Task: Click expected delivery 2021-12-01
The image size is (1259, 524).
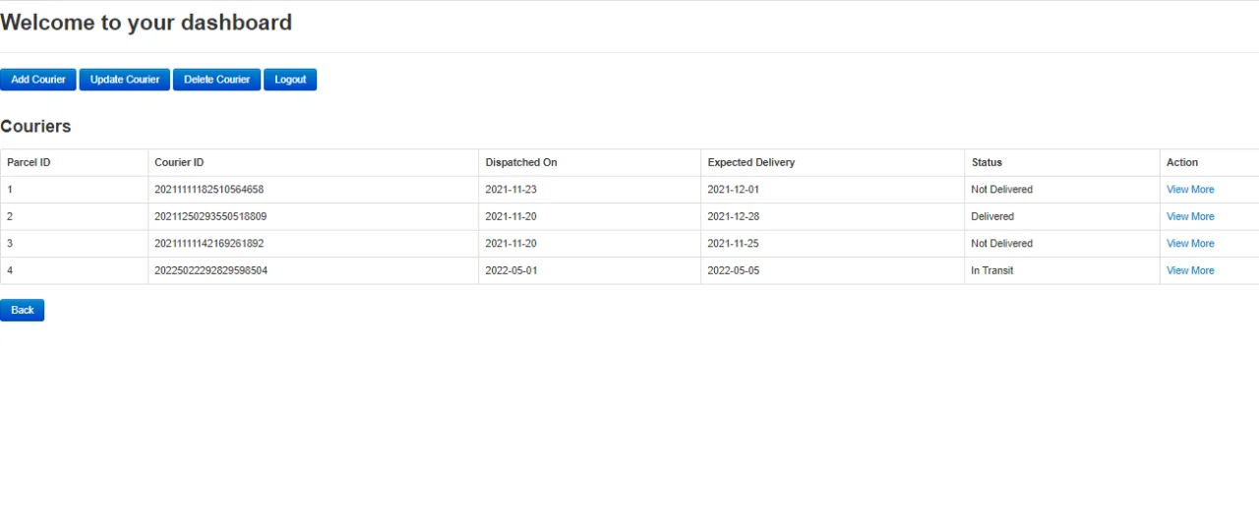Action: click(734, 190)
